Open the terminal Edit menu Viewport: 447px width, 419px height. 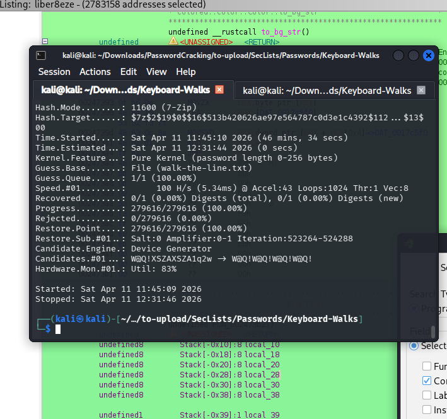(x=128, y=72)
